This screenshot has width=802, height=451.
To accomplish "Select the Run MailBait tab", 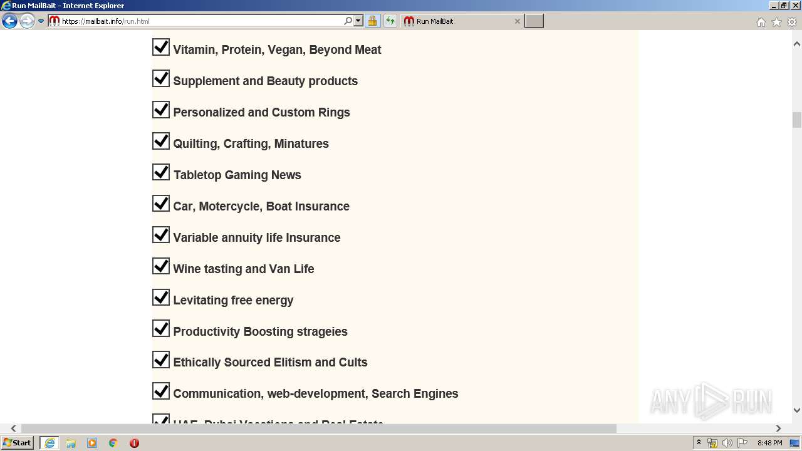I will (461, 21).
